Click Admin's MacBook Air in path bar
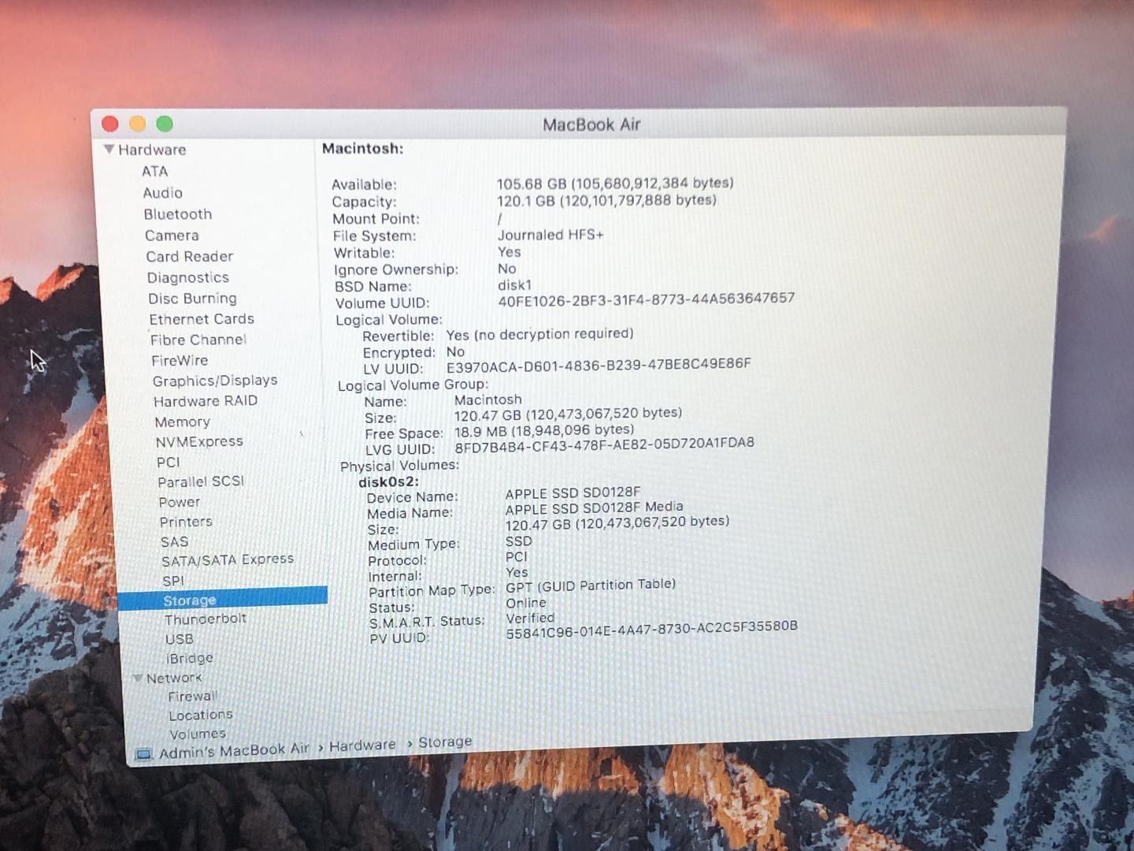 (234, 751)
